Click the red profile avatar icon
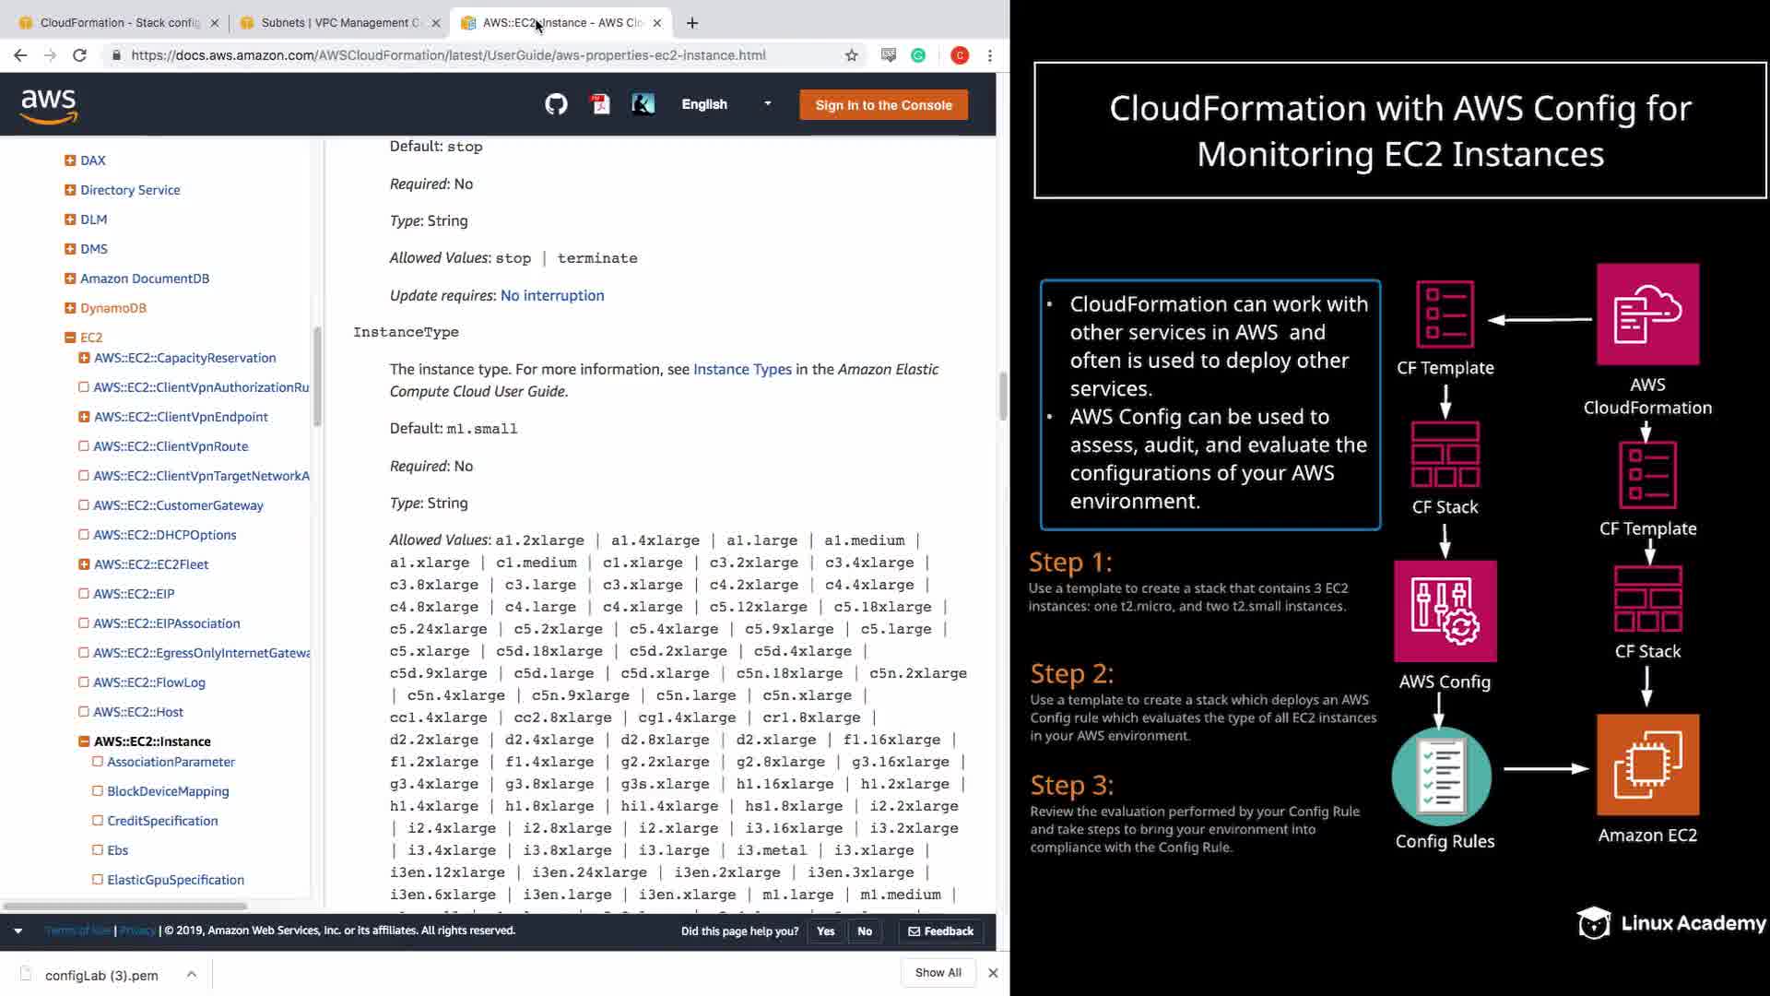The width and height of the screenshot is (1770, 996). coord(960,55)
